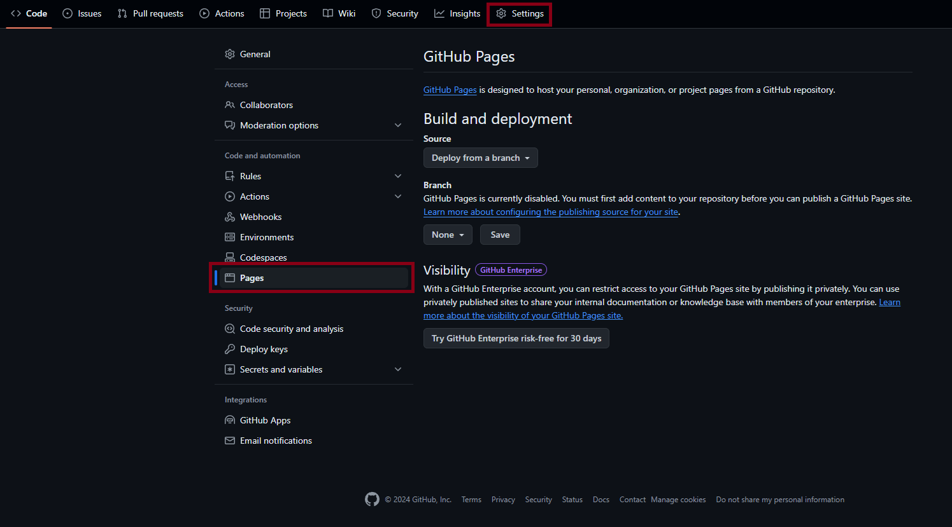Click the Secrets and variables asterisk icon
This screenshot has height=527, width=952.
(x=230, y=369)
